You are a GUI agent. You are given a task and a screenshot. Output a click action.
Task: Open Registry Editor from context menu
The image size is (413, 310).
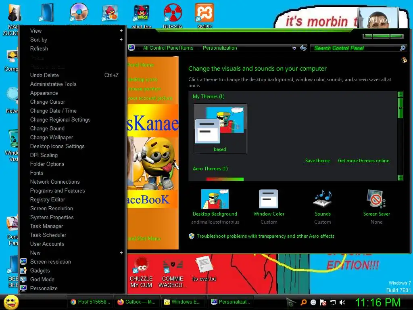tap(73, 199)
